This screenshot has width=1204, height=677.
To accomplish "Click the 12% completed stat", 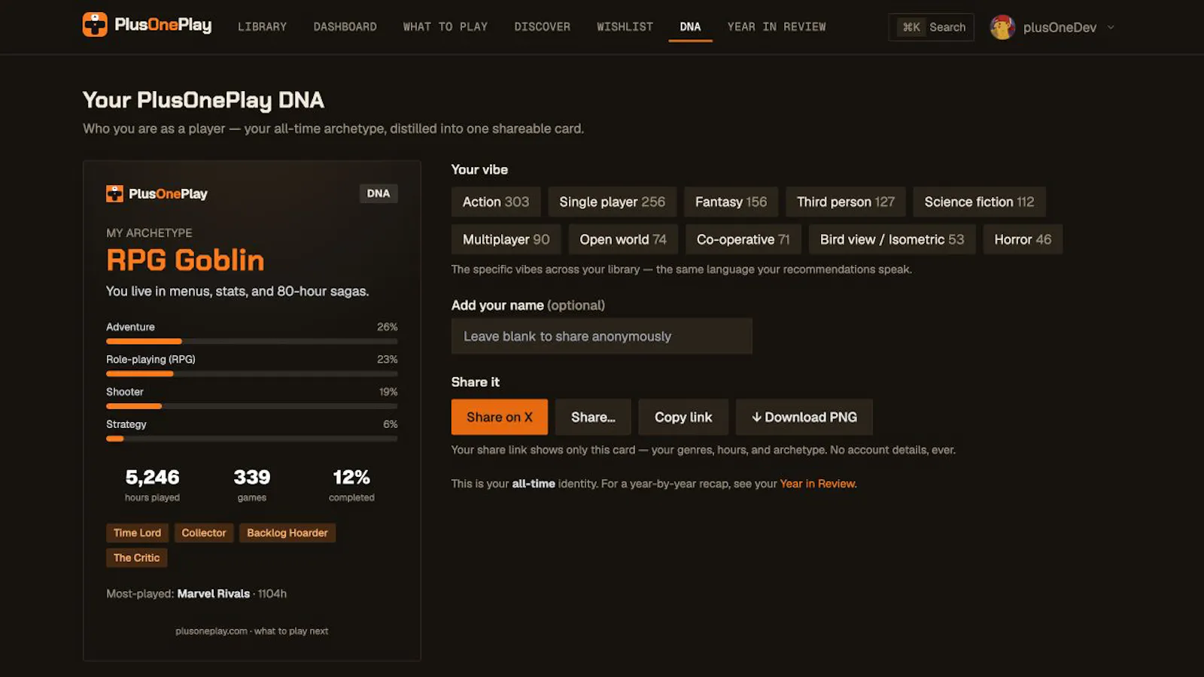I will [351, 485].
